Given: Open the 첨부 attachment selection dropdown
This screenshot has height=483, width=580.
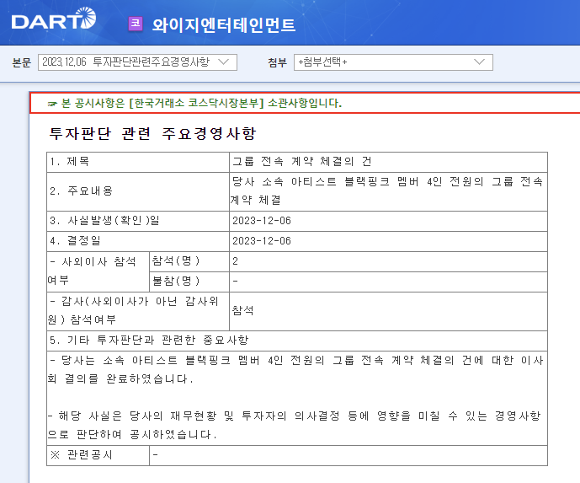Looking at the screenshot, I should coord(393,62).
